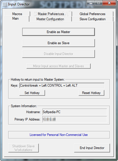Click the Set Hotkey button
This screenshot has width=118, height=161.
point(32,93)
